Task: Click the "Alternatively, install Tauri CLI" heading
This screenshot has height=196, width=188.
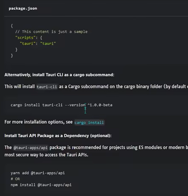Action: 59,75
